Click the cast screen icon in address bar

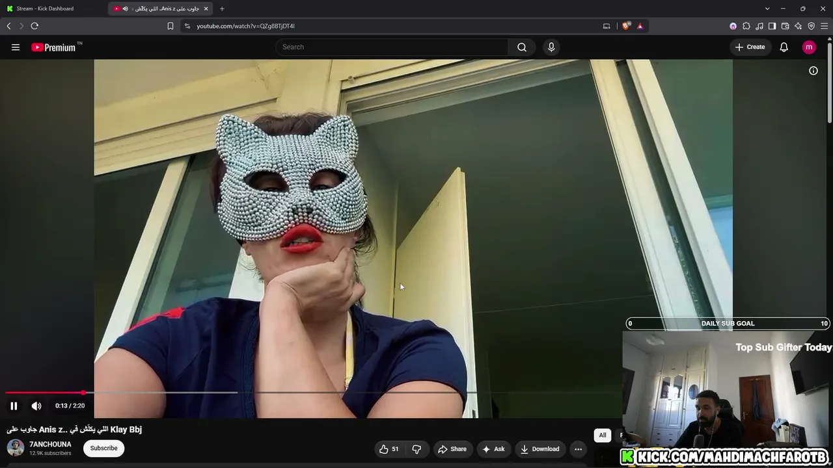pyautogui.click(x=607, y=26)
